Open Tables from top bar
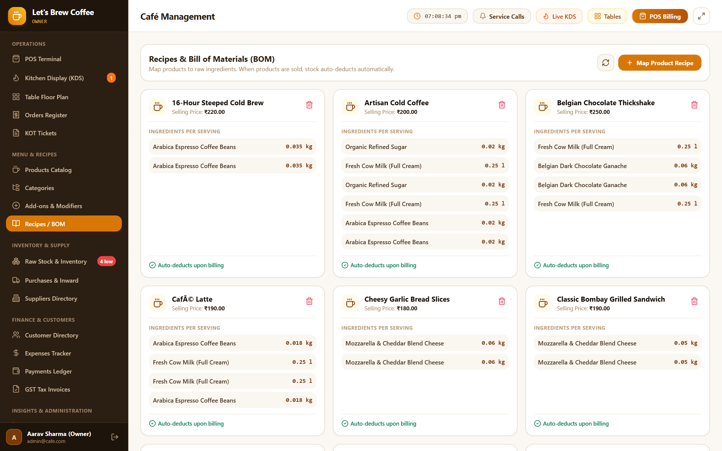Viewport: 722px width, 451px height. click(x=607, y=16)
